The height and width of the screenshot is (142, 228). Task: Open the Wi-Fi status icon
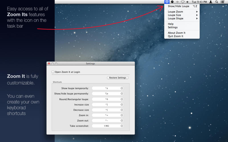coord(183,2)
